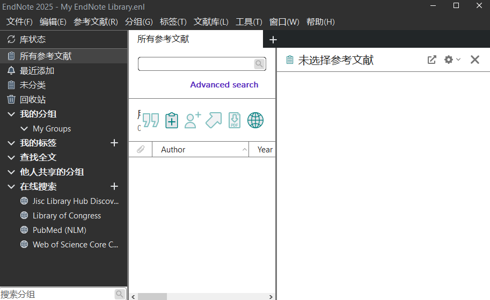Select 最近添加 in the sidebar
490x300 pixels.
pyautogui.click(x=37, y=71)
